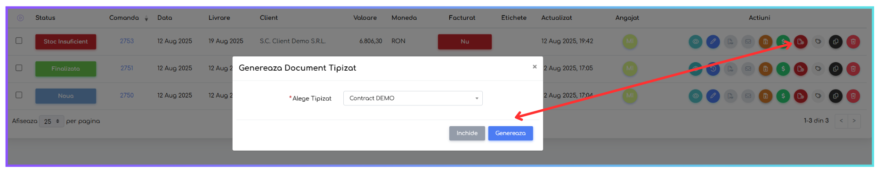The image size is (884, 170).
Task: View order 2750 with the eye icon
Action: pos(695,96)
